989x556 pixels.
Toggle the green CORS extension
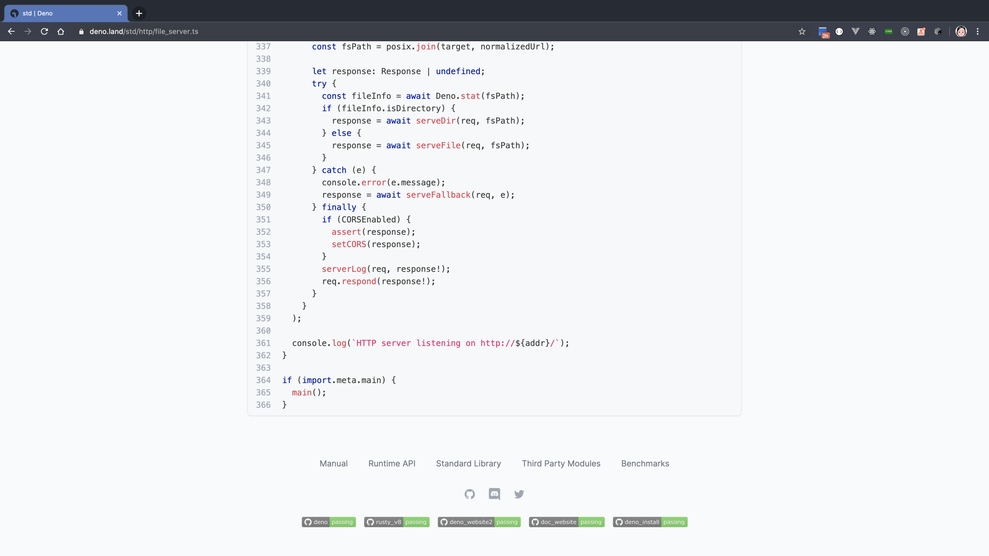click(888, 31)
